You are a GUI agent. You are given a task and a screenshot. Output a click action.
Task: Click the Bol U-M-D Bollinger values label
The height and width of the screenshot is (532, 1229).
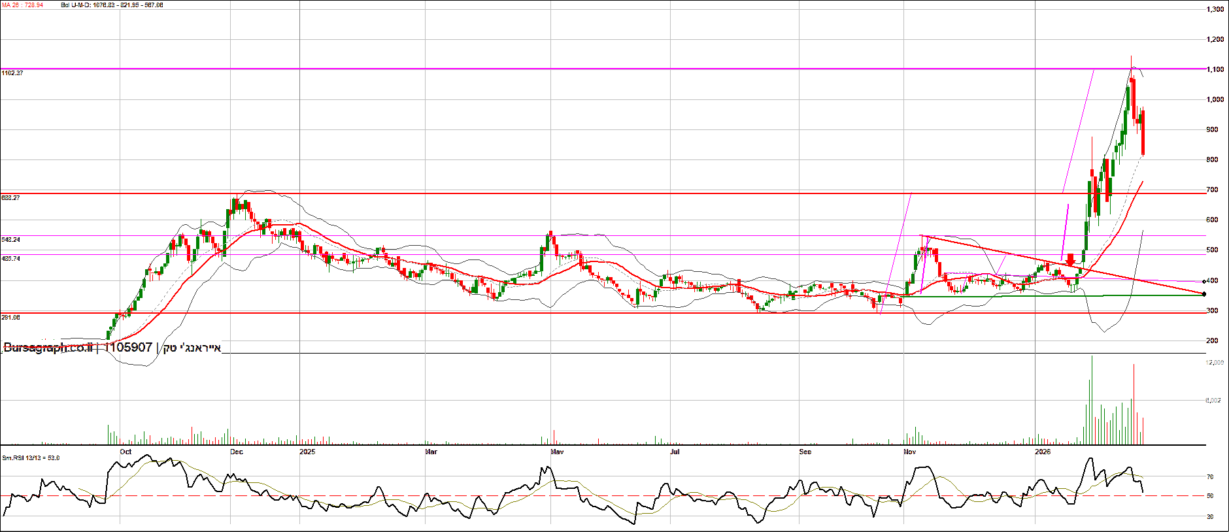coord(112,5)
